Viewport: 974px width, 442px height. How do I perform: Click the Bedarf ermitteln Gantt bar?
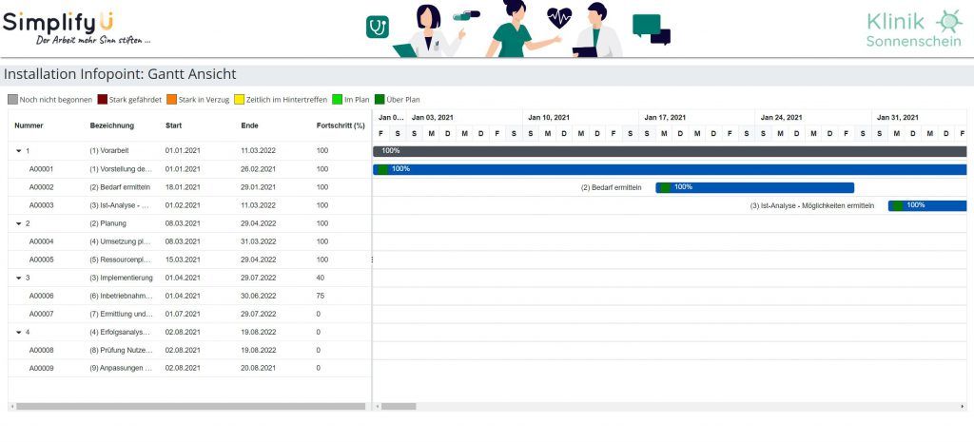[x=754, y=187]
